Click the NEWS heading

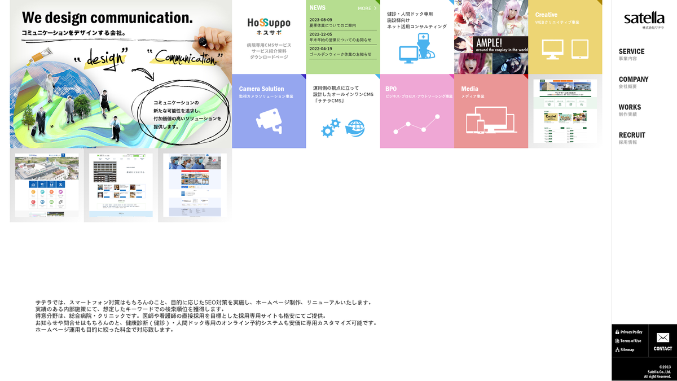(318, 8)
